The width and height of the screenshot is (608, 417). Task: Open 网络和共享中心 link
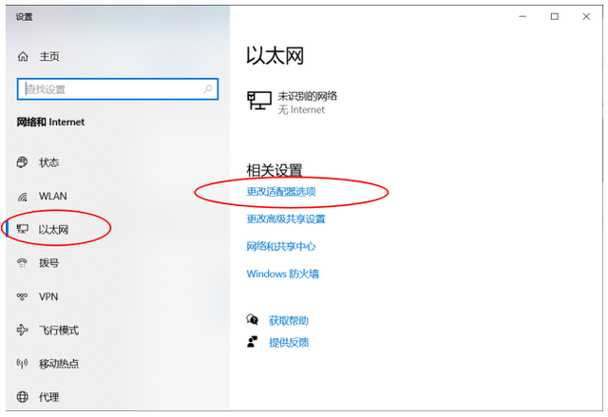281,246
